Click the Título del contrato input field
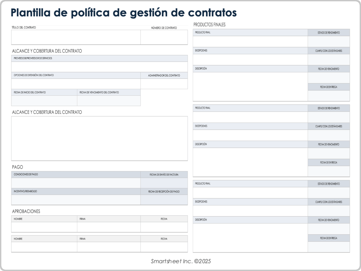Viewport: 361px width, 271px height. coord(76,37)
